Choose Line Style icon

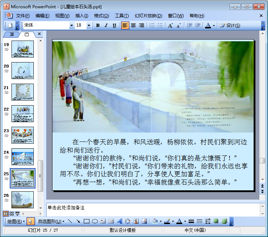coord(191,221)
